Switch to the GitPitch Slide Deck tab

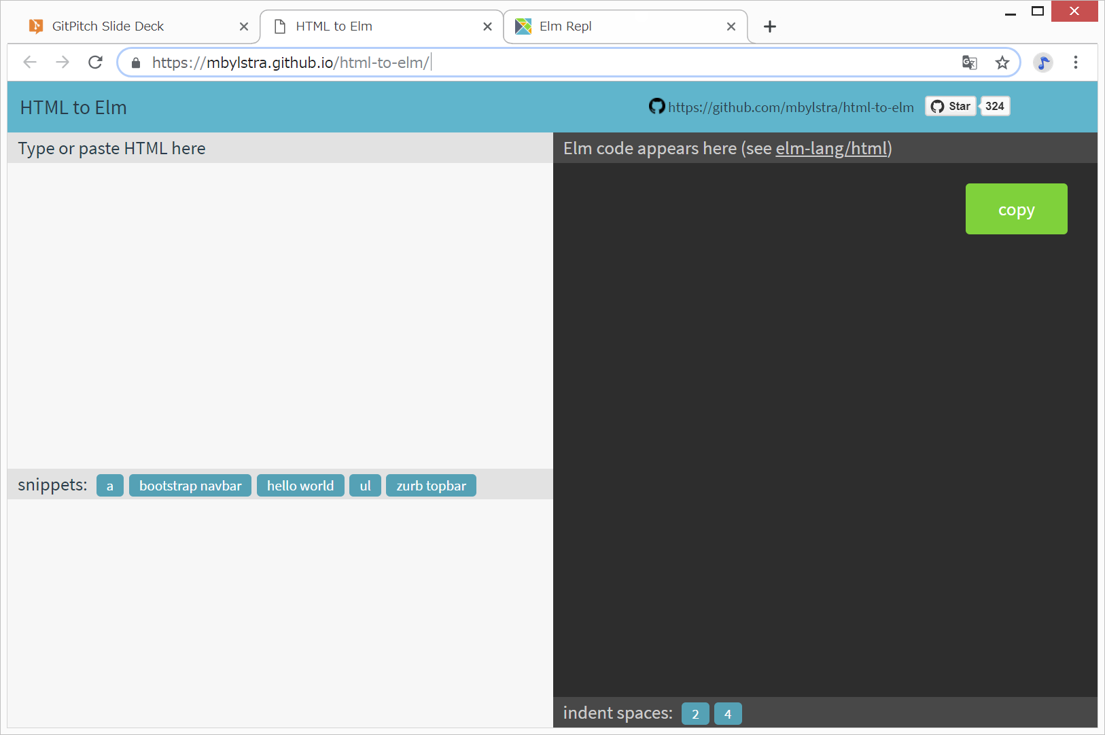tap(109, 26)
